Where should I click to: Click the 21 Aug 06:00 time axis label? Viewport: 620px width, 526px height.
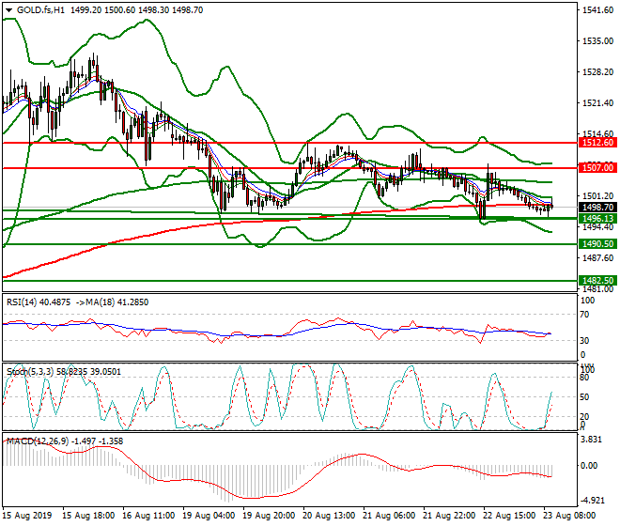coord(389,516)
